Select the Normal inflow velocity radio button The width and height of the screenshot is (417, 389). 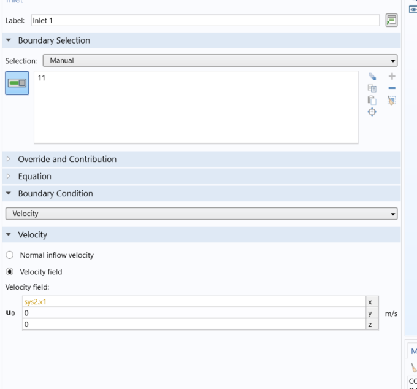(x=10, y=255)
